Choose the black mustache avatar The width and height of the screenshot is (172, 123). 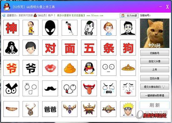pos(50,88)
